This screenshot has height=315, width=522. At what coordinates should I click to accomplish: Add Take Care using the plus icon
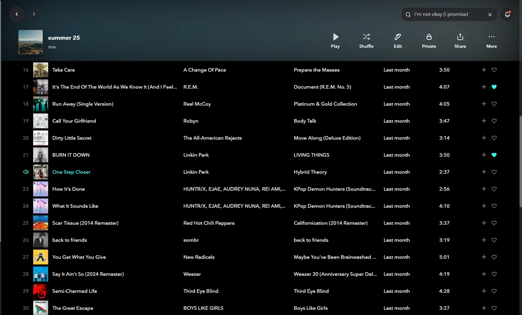484,70
